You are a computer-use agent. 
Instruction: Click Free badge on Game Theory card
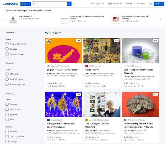click(x=117, y=40)
